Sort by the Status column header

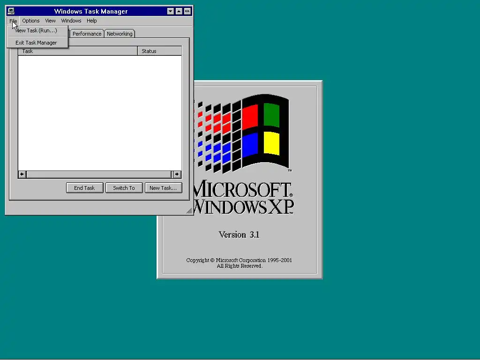click(x=159, y=51)
